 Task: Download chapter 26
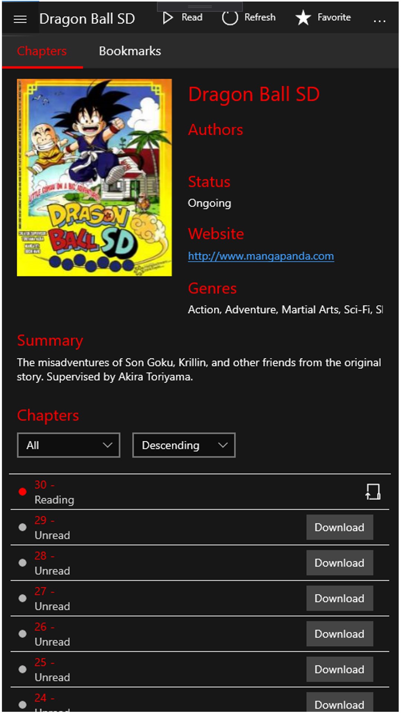tap(340, 634)
